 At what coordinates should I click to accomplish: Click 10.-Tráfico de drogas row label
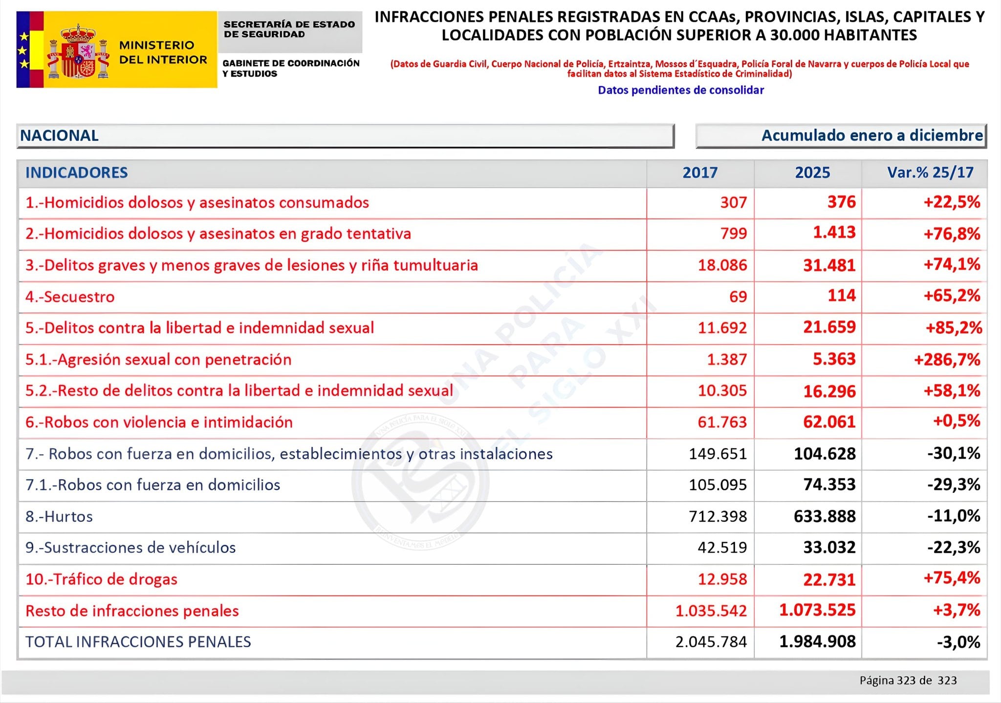click(101, 579)
